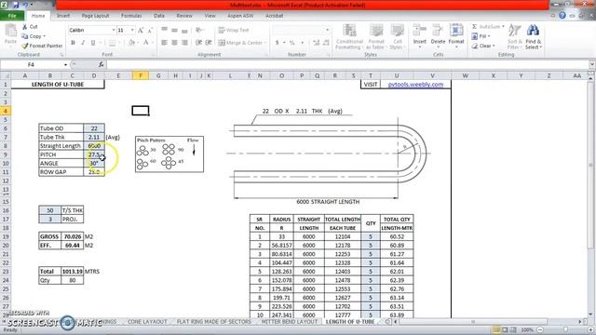The image size is (596, 335).
Task: Apply accounting dollar format
Action: tap(278, 43)
